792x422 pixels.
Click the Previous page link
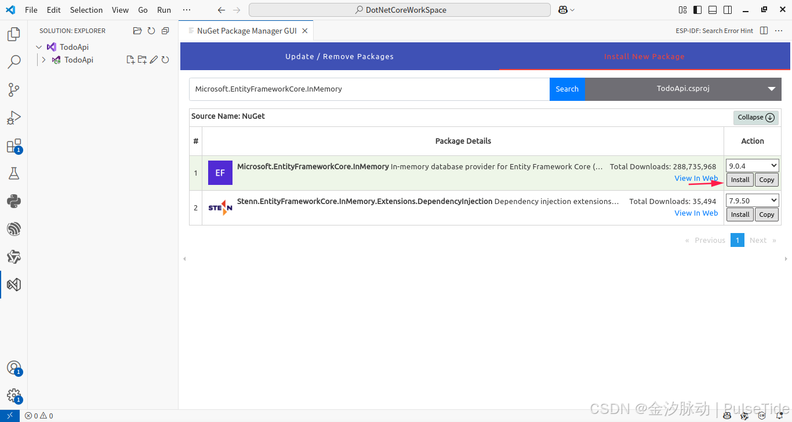pyautogui.click(x=705, y=240)
